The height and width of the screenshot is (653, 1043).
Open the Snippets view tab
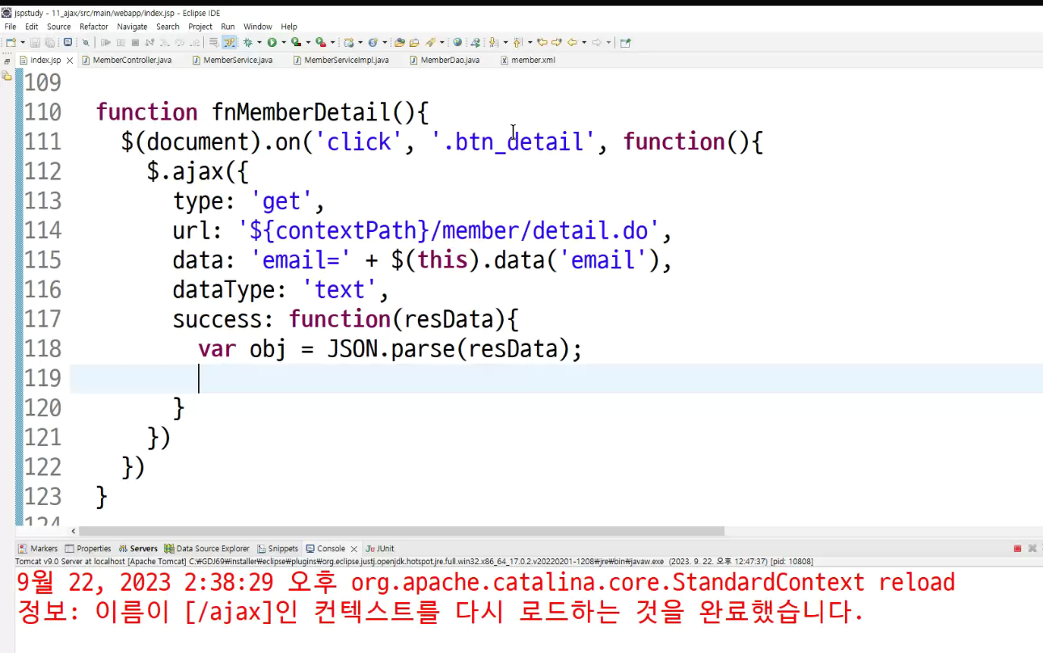(x=277, y=549)
